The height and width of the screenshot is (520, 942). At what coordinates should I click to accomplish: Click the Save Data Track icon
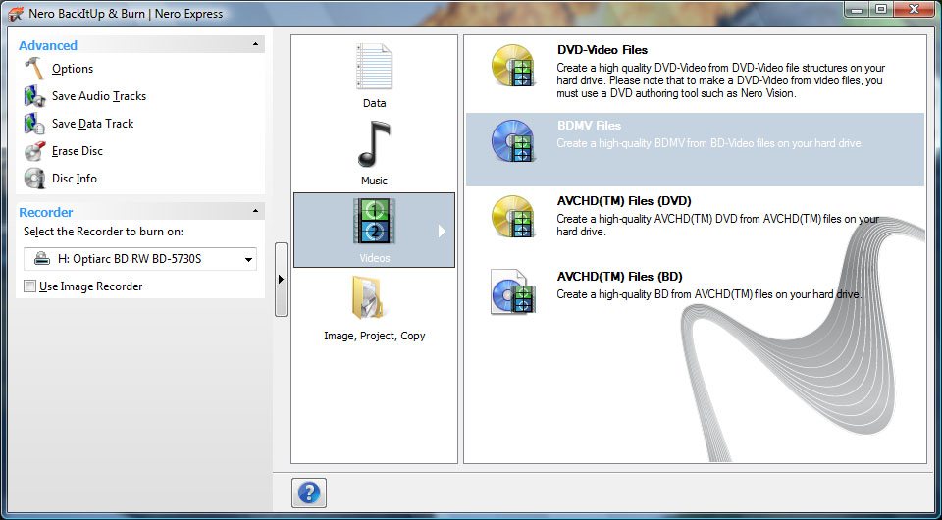pyautogui.click(x=34, y=124)
